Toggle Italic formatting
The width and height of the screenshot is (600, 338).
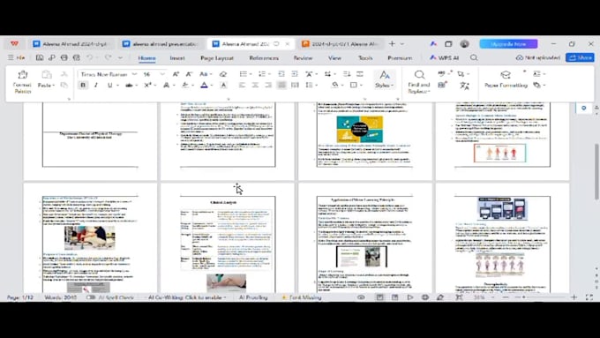point(96,85)
